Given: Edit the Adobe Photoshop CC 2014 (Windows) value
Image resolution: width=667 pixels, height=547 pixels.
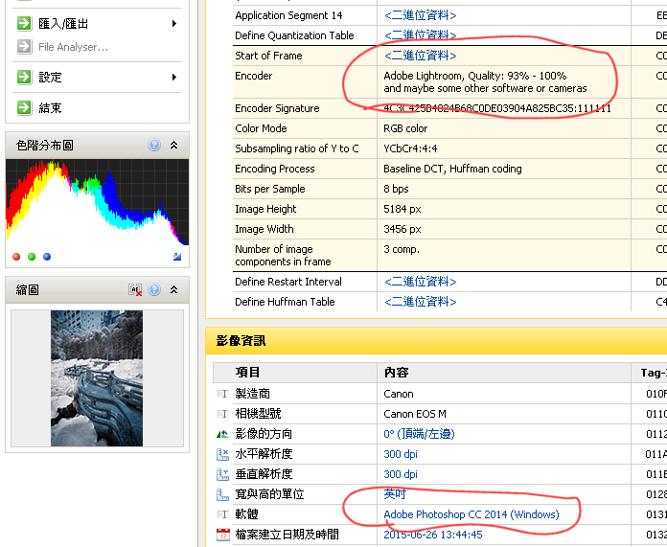Looking at the screenshot, I should pos(471,514).
